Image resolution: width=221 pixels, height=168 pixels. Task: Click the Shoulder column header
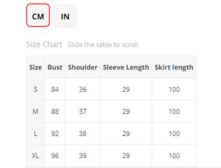click(83, 67)
